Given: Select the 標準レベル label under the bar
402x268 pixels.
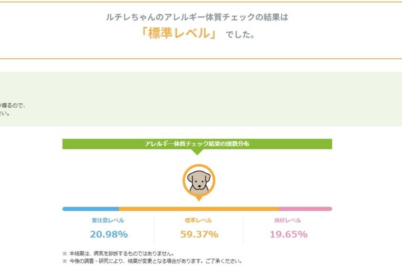Looking at the screenshot, I should point(198,221).
